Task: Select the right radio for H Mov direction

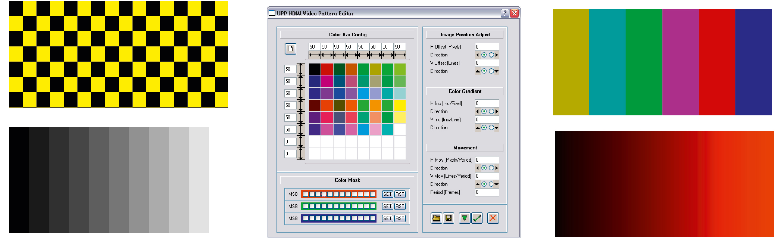Action: pyautogui.click(x=491, y=168)
